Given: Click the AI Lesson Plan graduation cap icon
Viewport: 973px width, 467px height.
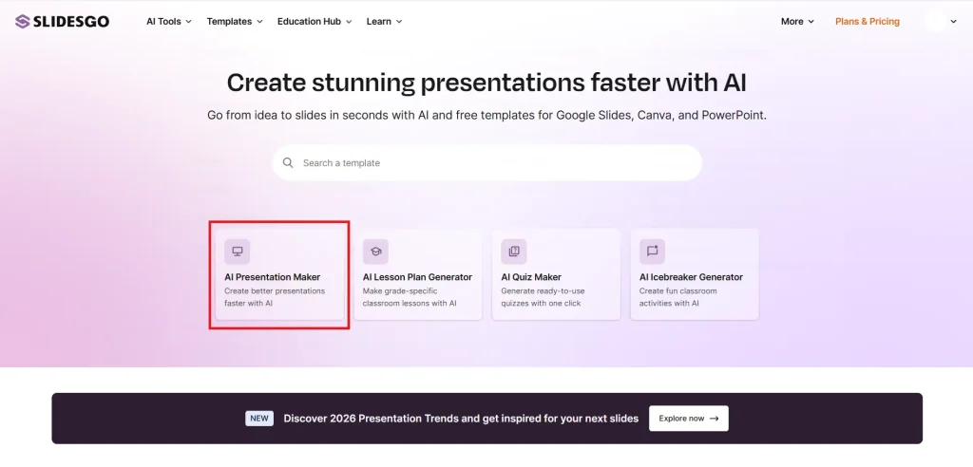Looking at the screenshot, I should (x=375, y=252).
